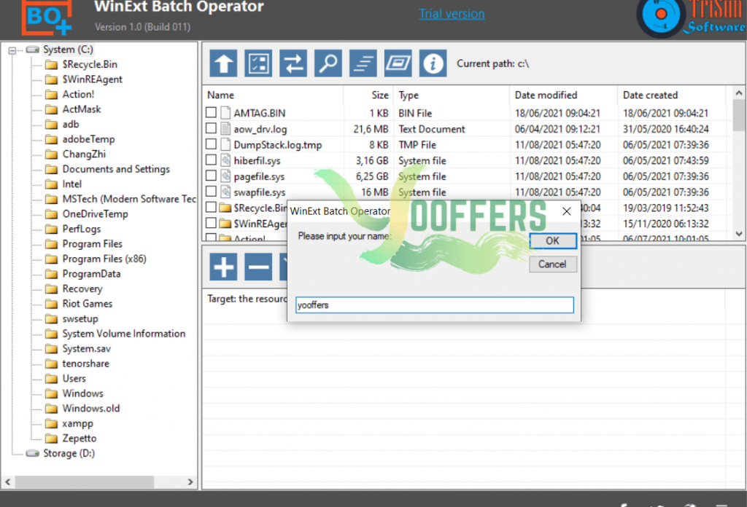The width and height of the screenshot is (747, 507).
Task: Click the '6,25 GB' size cell
Action: [372, 176]
